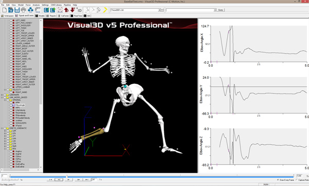
Task: Collapse the KINETIC_KINEMATIC folder node
Action: [2, 128]
